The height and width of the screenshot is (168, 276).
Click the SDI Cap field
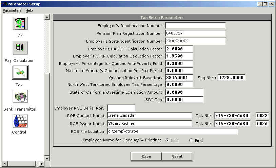click(x=184, y=100)
